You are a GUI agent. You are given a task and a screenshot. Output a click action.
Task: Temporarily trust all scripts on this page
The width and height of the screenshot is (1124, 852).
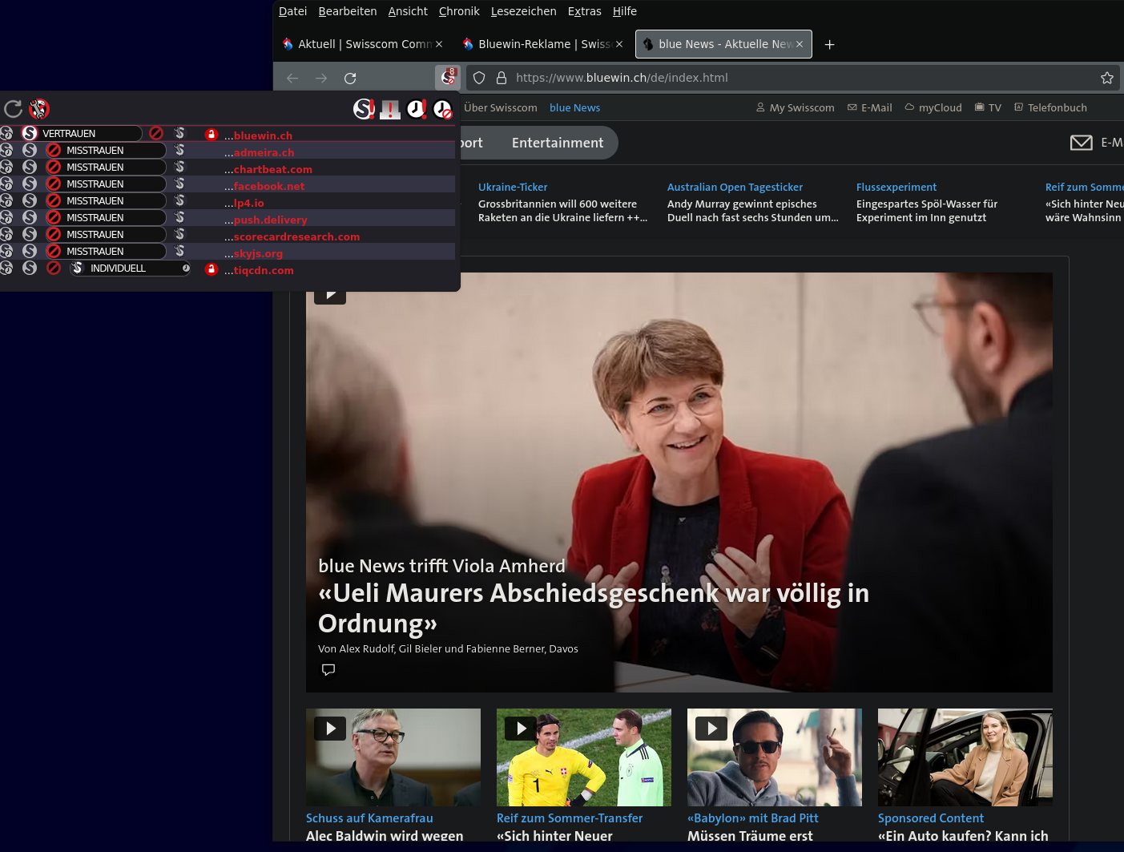tap(417, 109)
